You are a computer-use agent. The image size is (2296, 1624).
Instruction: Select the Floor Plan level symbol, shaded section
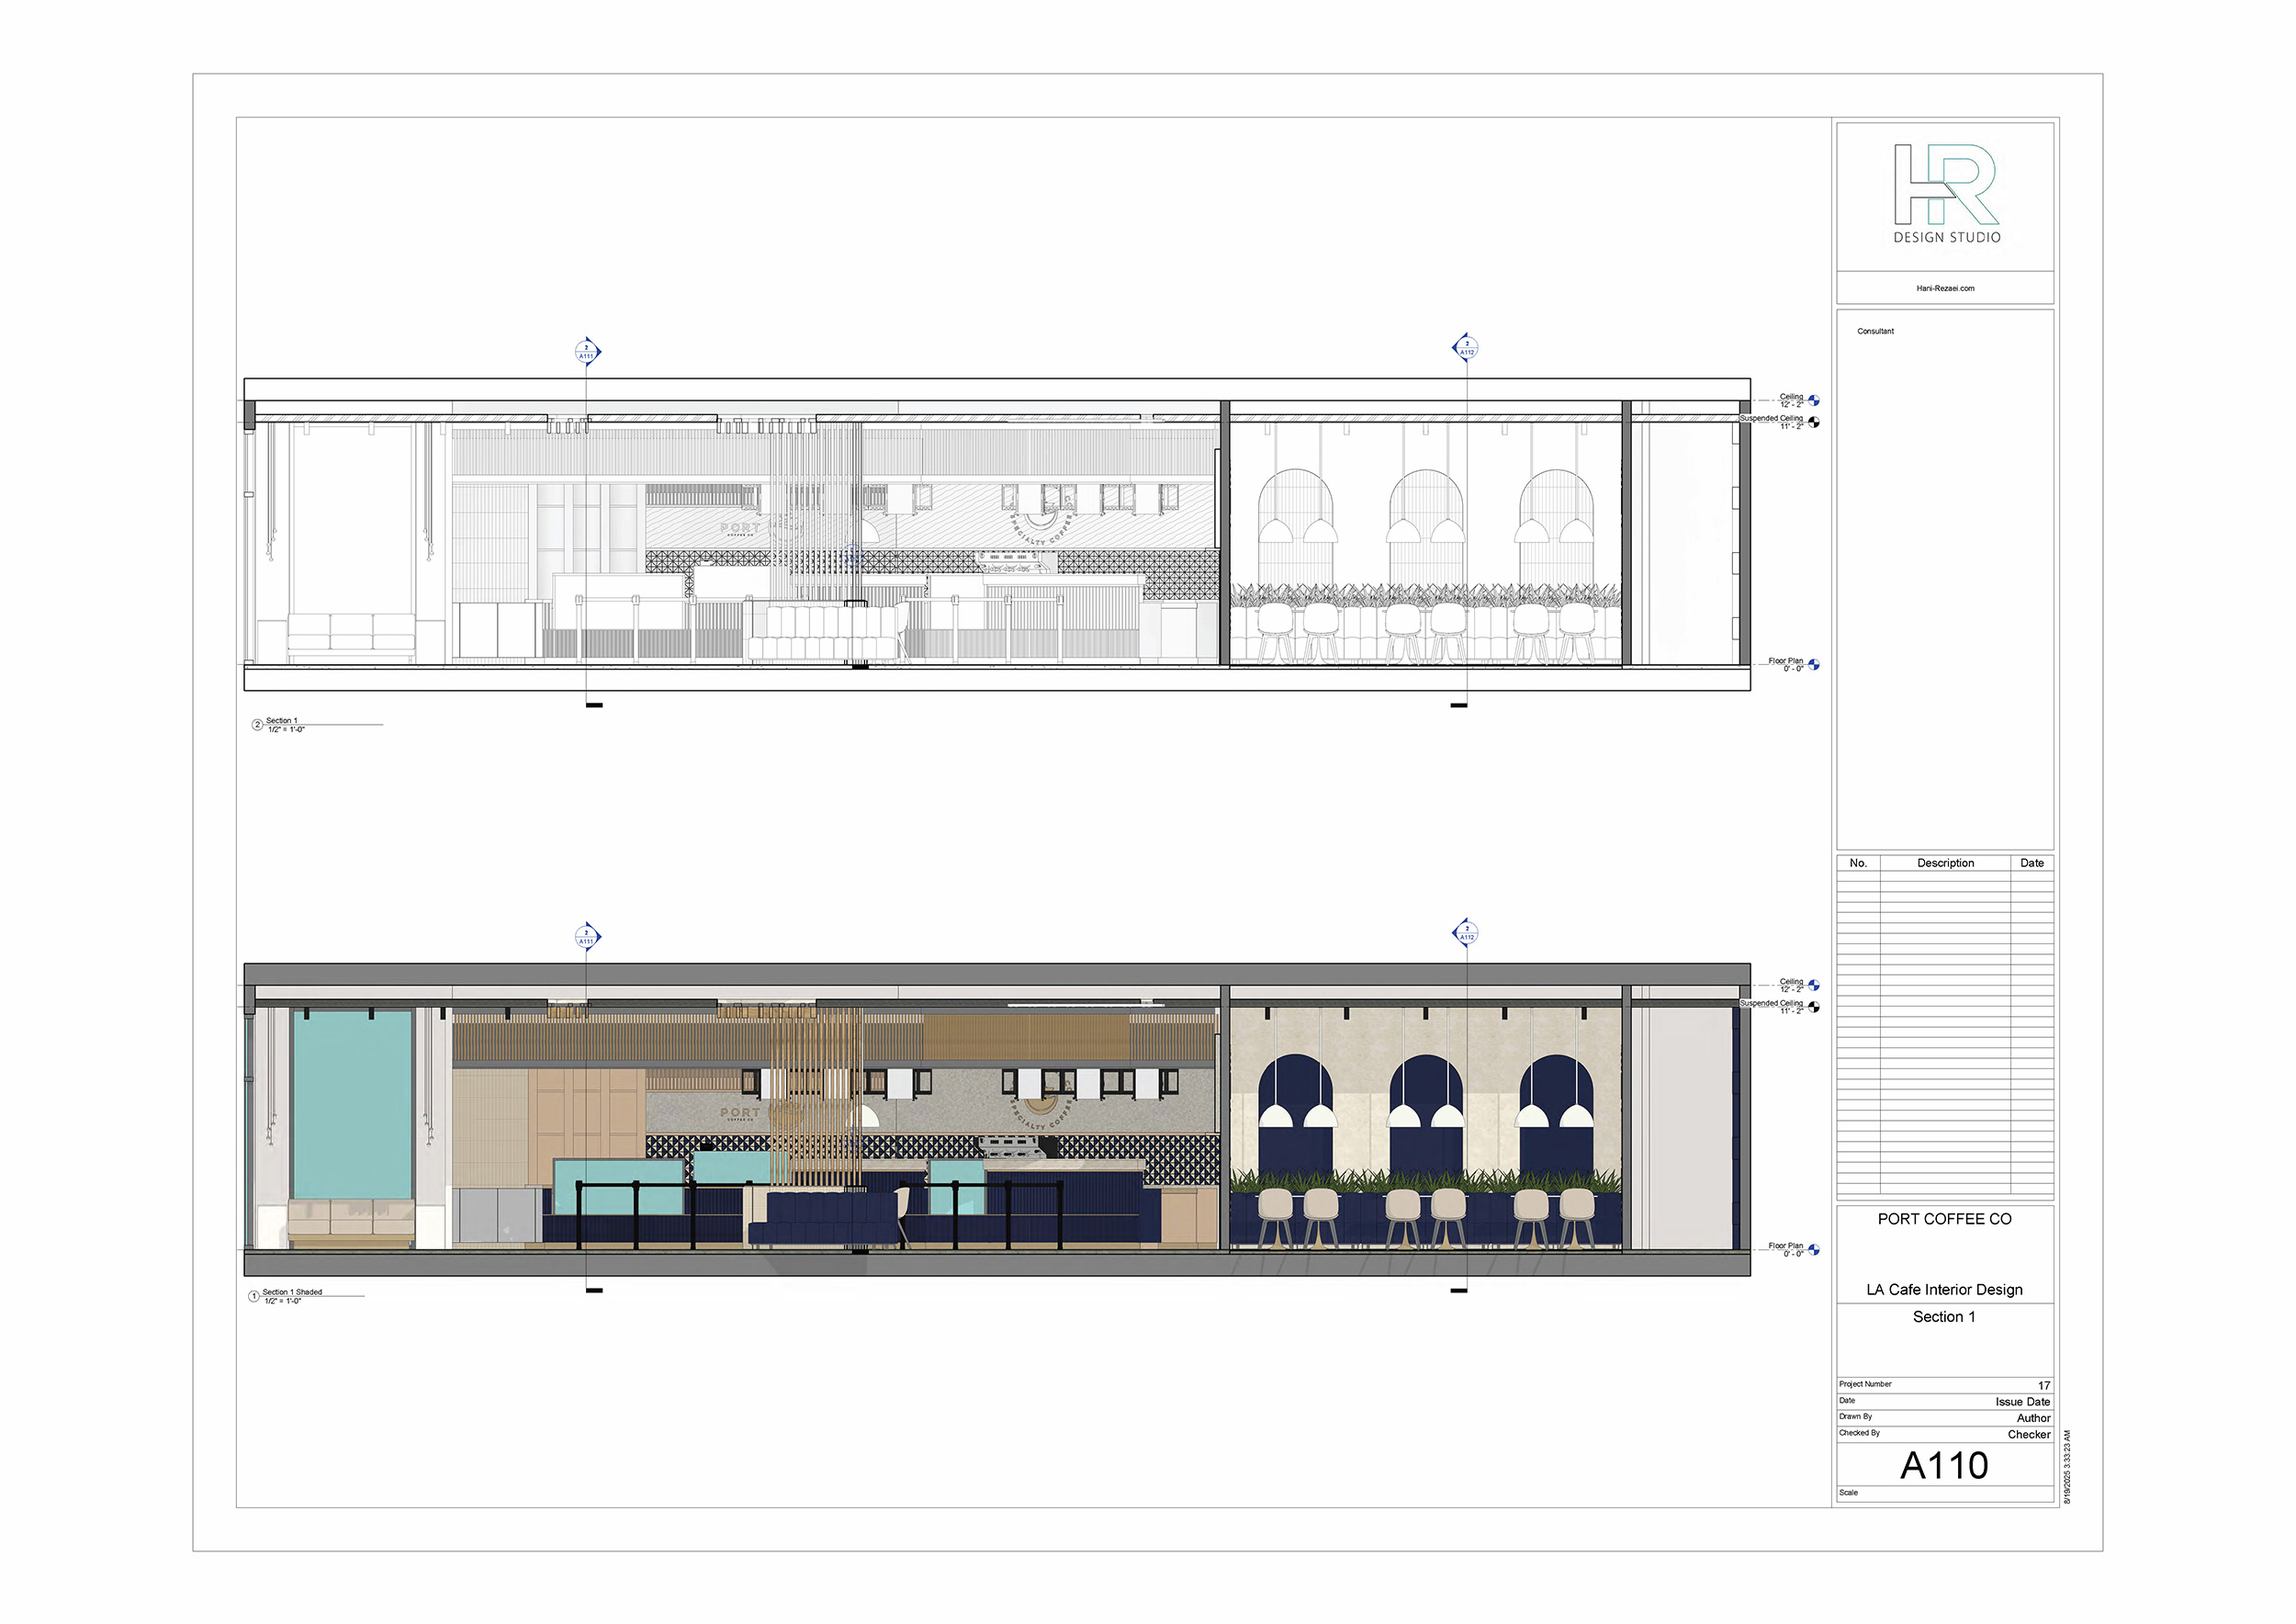coord(1813,1250)
